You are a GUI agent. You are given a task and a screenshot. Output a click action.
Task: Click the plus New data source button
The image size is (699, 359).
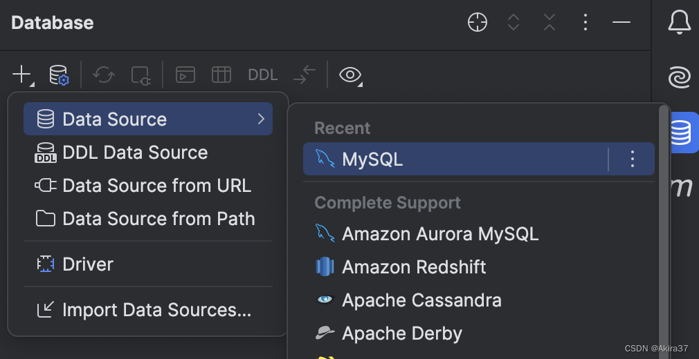click(x=22, y=75)
